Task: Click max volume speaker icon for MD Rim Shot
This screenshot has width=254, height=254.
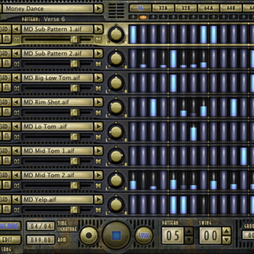Action: [98, 113]
